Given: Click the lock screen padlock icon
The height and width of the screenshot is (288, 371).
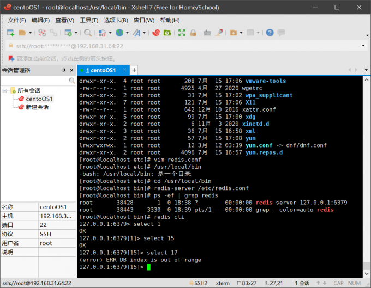Looking at the screenshot, I should click(193, 33).
